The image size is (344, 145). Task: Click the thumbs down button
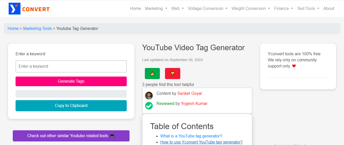click(x=173, y=74)
